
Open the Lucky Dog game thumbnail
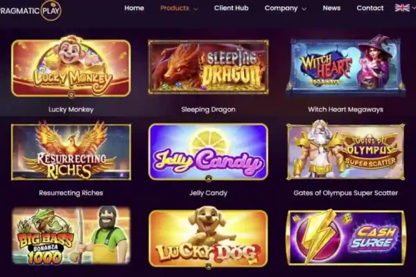pyautogui.click(x=208, y=238)
